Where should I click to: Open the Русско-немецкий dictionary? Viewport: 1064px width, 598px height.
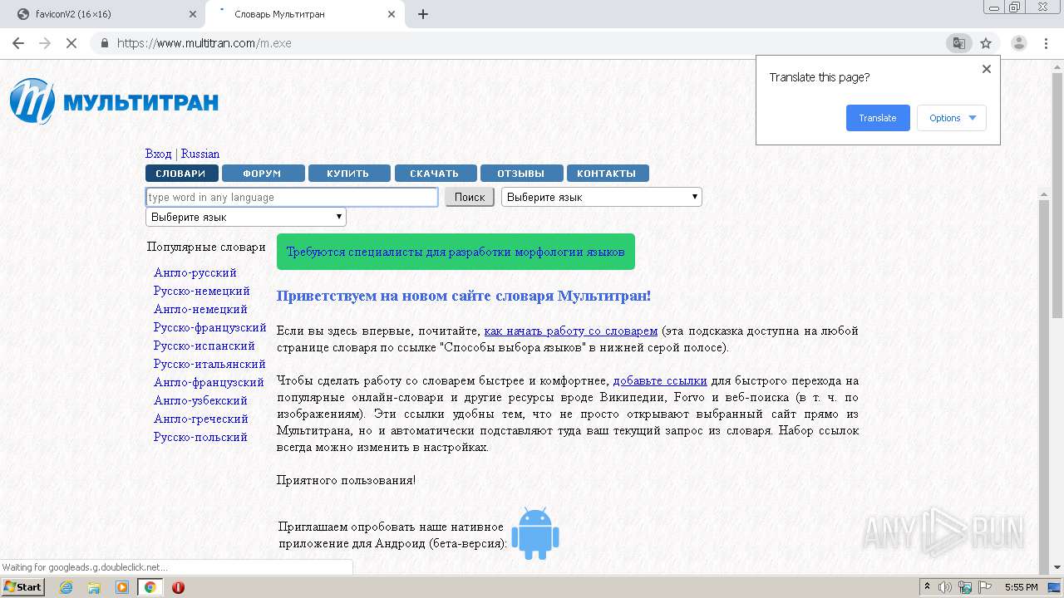(x=202, y=291)
